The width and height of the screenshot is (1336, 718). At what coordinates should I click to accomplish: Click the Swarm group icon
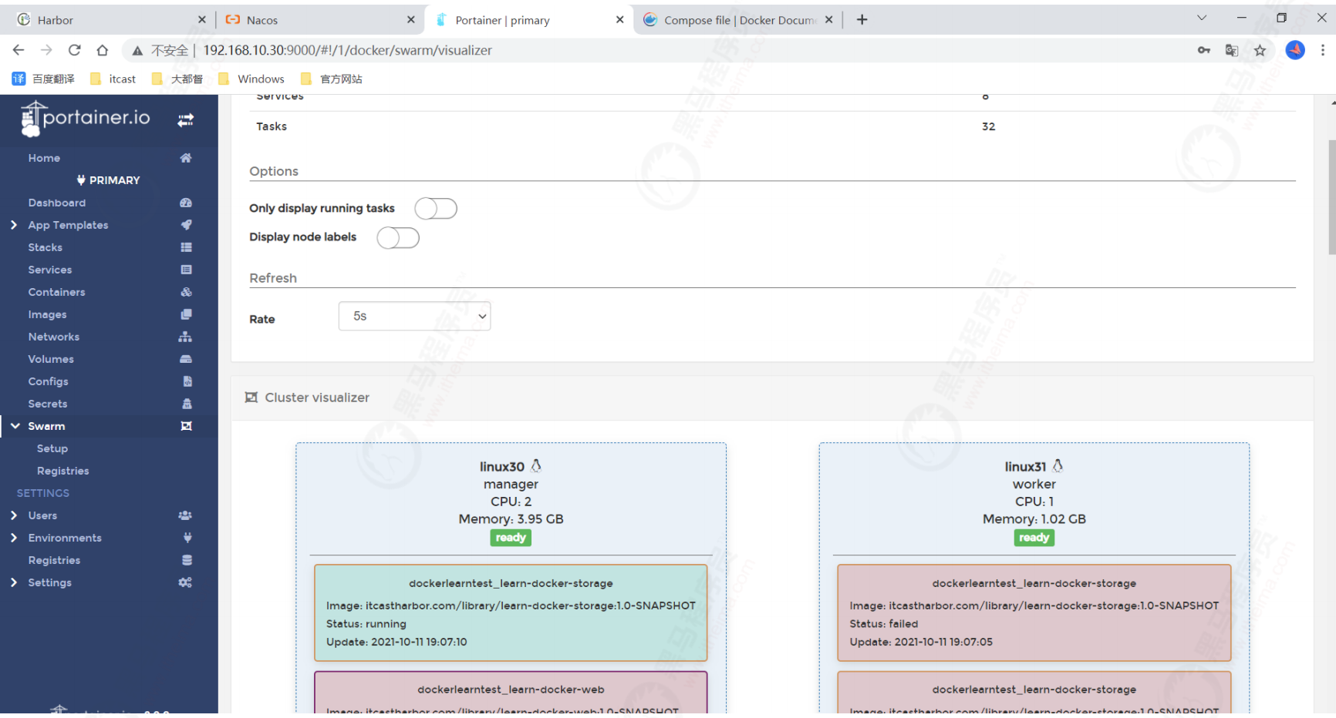click(186, 426)
